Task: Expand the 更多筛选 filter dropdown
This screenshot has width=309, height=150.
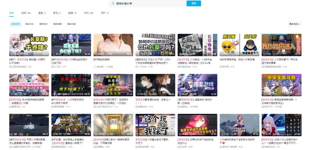Action: click(294, 24)
